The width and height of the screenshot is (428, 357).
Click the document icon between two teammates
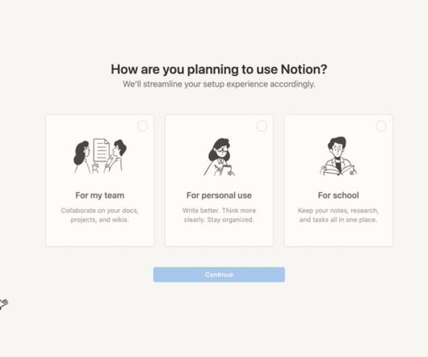tap(101, 150)
